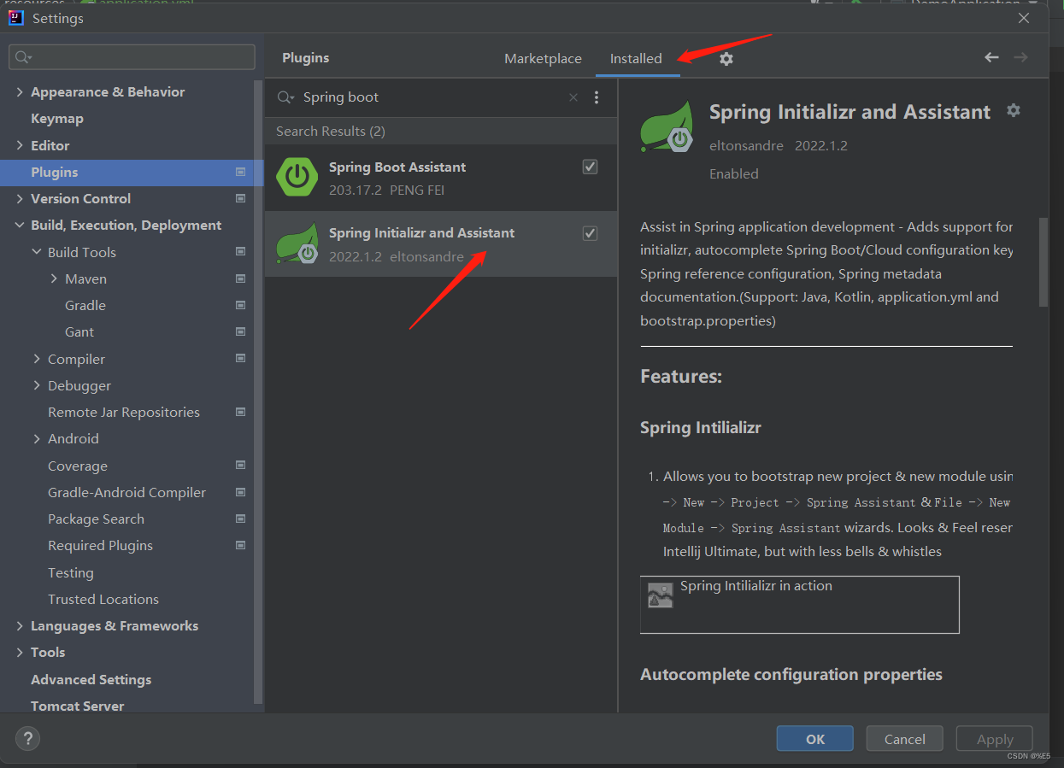1064x768 pixels.
Task: Click the forward navigation arrow
Action: [x=1020, y=57]
